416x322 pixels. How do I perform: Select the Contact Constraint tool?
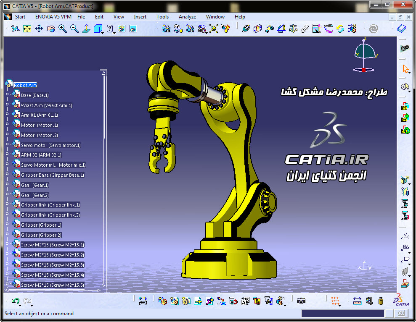pyautogui.click(x=257, y=28)
